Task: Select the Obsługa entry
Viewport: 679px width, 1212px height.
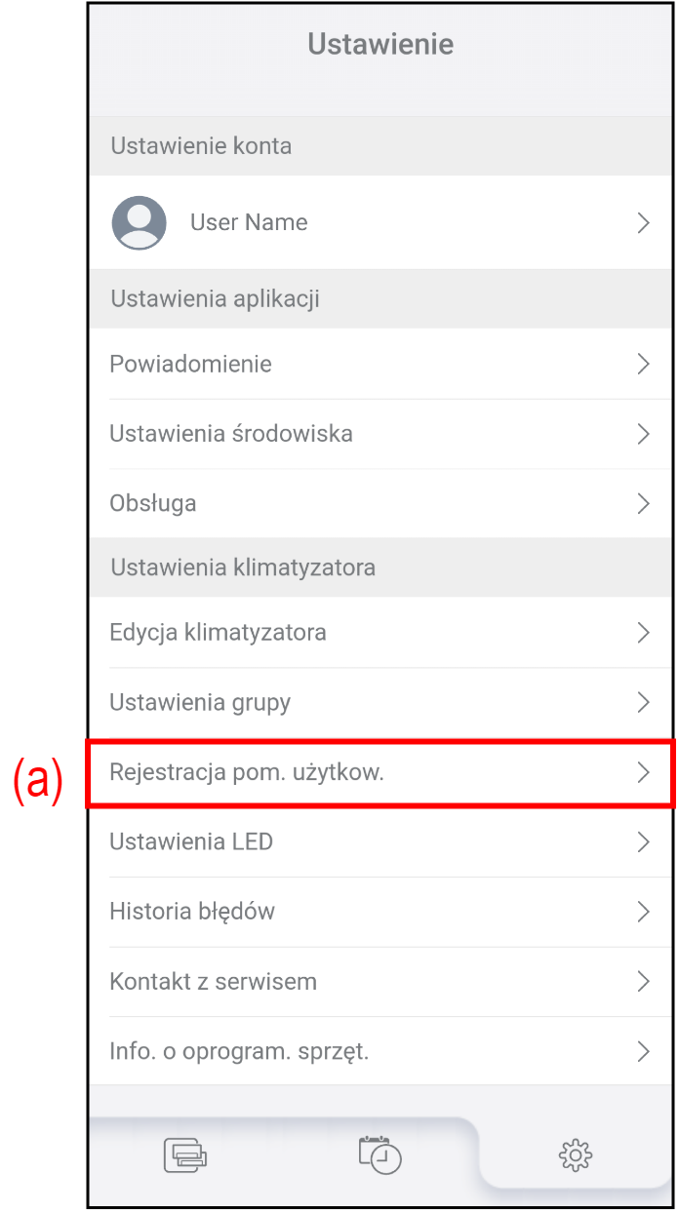Action: 153,503
